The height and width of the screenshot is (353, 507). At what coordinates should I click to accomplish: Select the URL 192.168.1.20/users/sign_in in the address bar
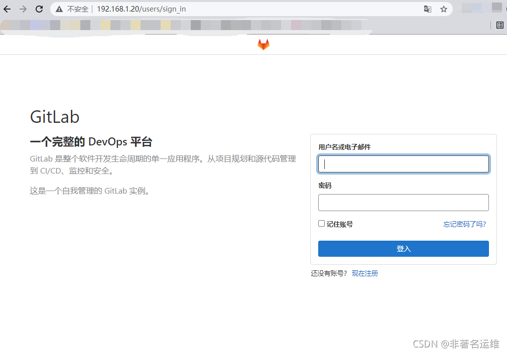point(141,9)
